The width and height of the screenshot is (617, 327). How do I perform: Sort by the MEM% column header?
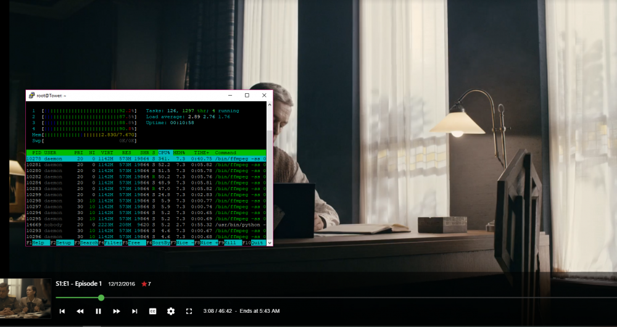tap(179, 152)
